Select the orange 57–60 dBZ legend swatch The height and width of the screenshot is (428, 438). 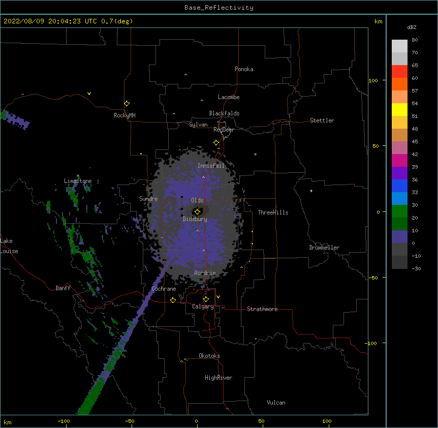click(x=399, y=84)
